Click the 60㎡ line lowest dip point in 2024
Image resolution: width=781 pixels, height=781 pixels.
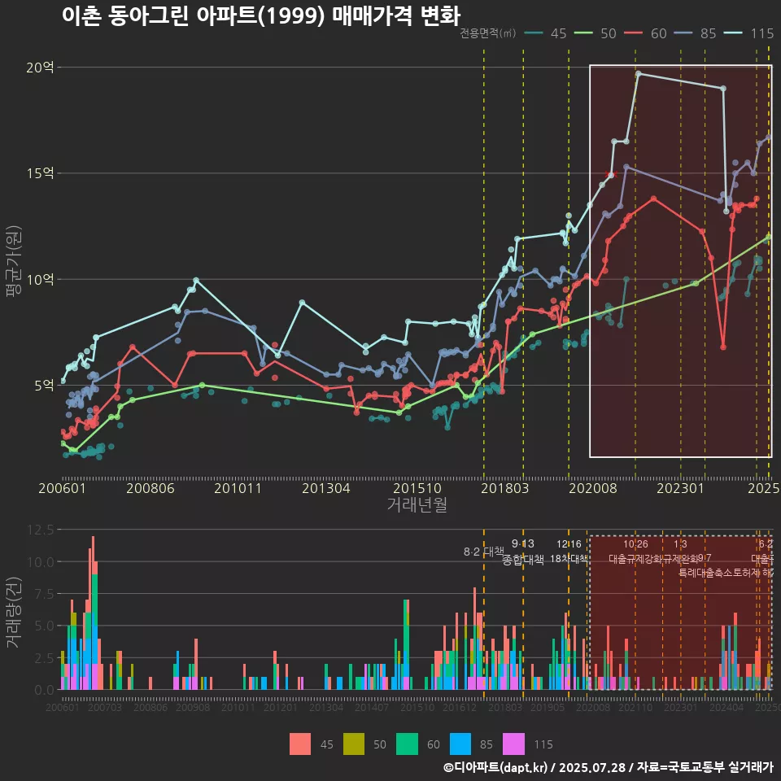723,347
